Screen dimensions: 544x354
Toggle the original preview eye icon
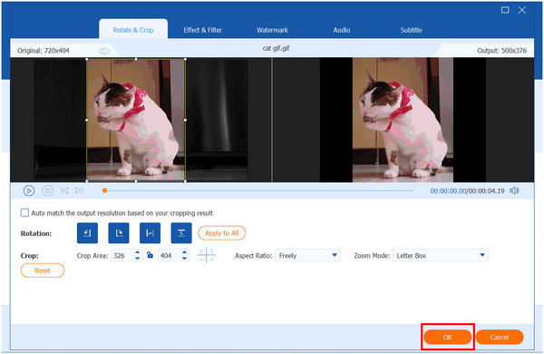tap(103, 51)
